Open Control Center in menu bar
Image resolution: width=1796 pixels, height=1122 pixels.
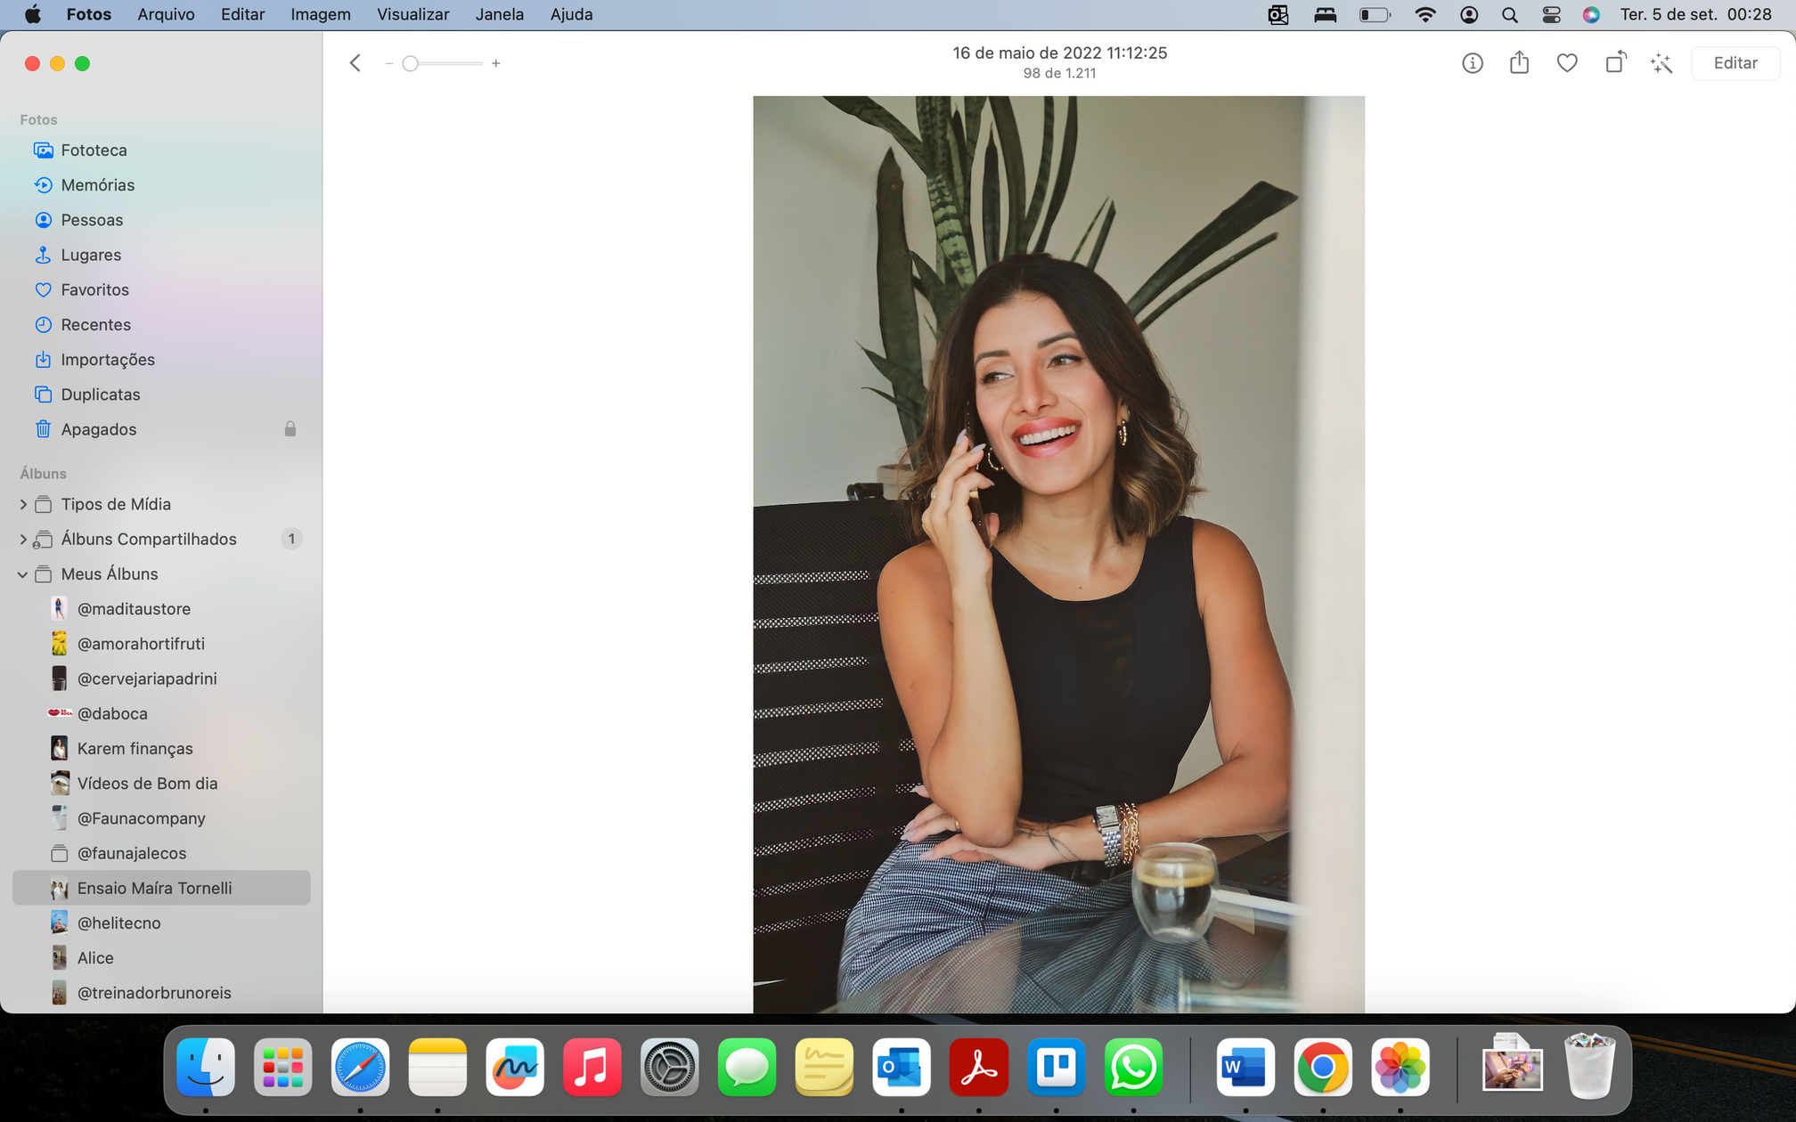coord(1551,14)
